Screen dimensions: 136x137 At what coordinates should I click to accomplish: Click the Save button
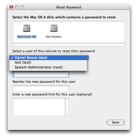pyautogui.click(x=116, y=122)
